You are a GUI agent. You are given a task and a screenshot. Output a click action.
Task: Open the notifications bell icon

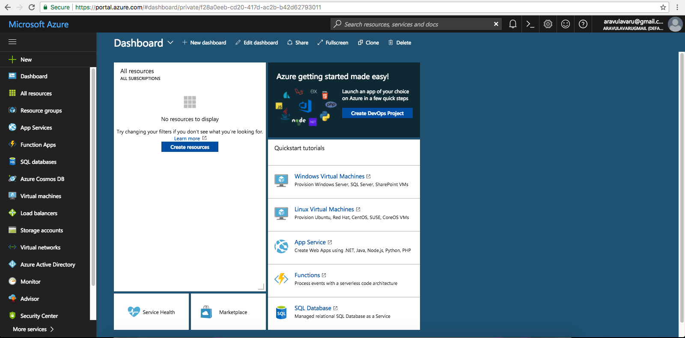tap(512, 24)
